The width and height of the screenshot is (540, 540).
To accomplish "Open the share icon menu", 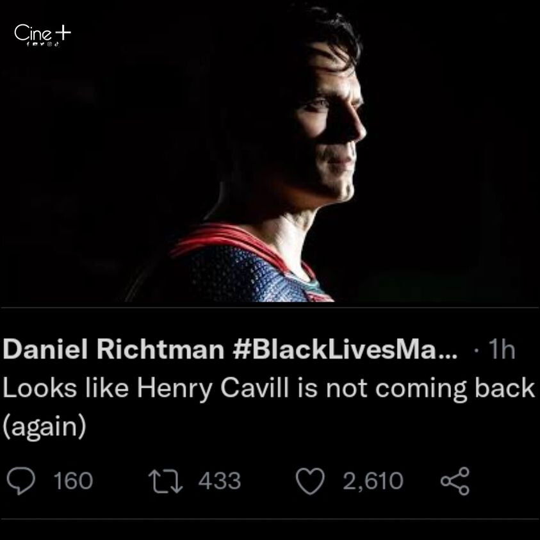I will point(455,481).
